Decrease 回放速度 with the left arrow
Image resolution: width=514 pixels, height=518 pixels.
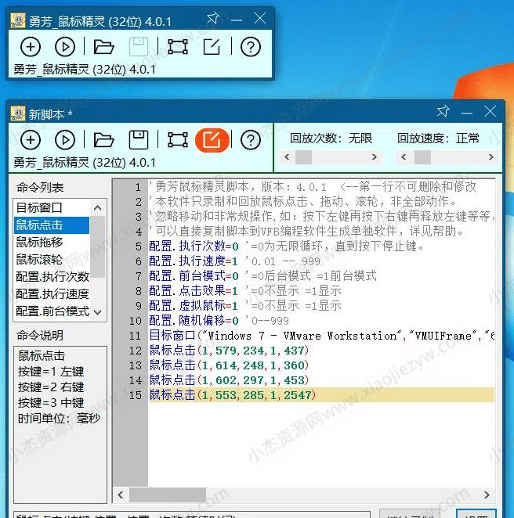click(x=404, y=157)
